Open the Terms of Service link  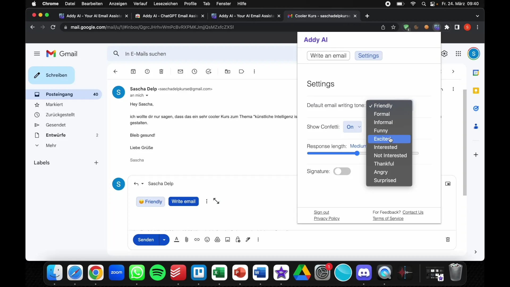388,219
